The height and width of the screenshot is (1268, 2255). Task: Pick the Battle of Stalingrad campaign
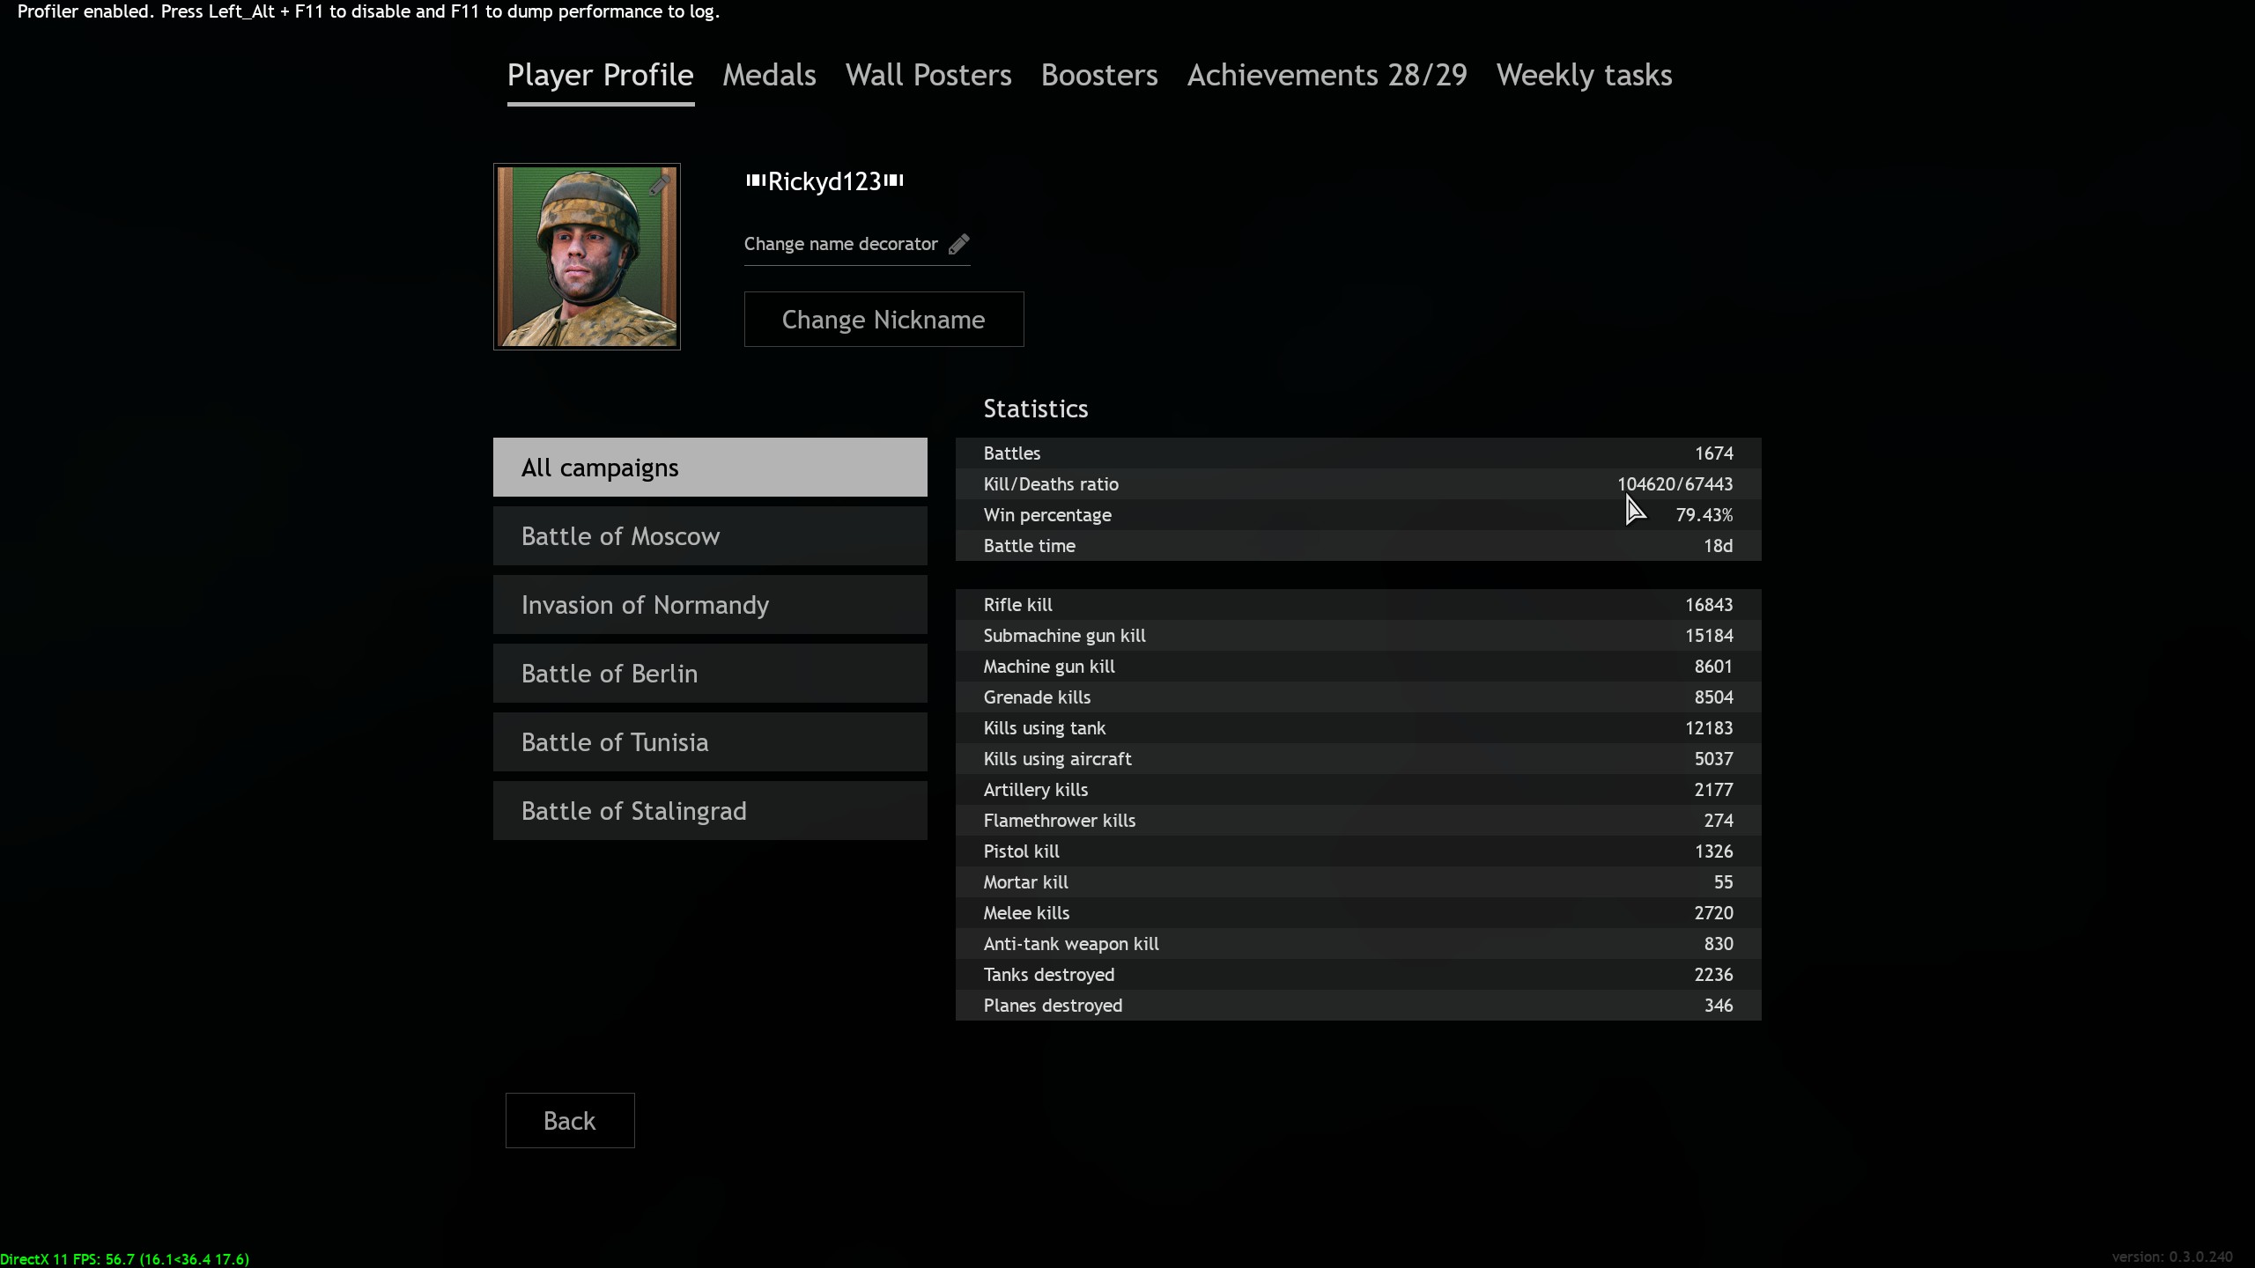tap(710, 811)
